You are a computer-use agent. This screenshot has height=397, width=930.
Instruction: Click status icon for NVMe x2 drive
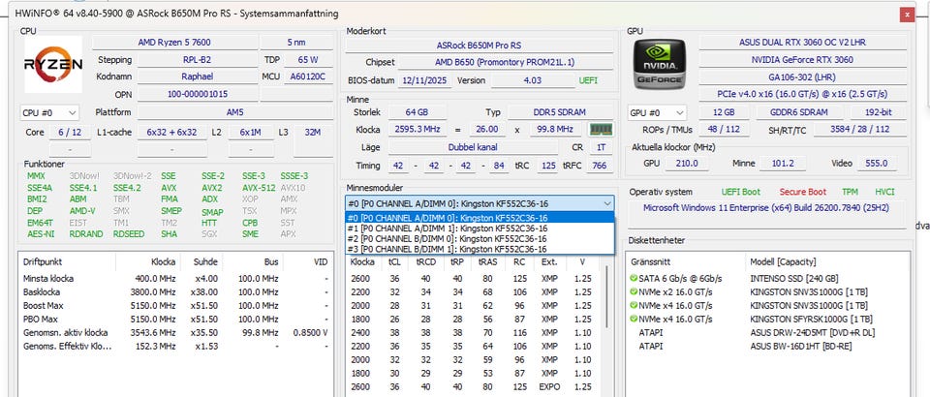(x=635, y=290)
